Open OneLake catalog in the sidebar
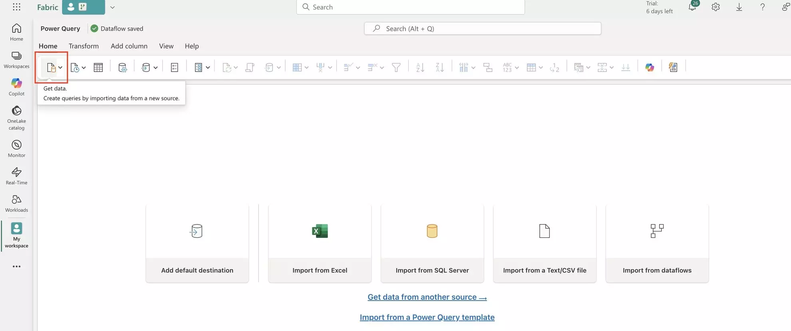This screenshot has height=331, width=791. tap(16, 118)
